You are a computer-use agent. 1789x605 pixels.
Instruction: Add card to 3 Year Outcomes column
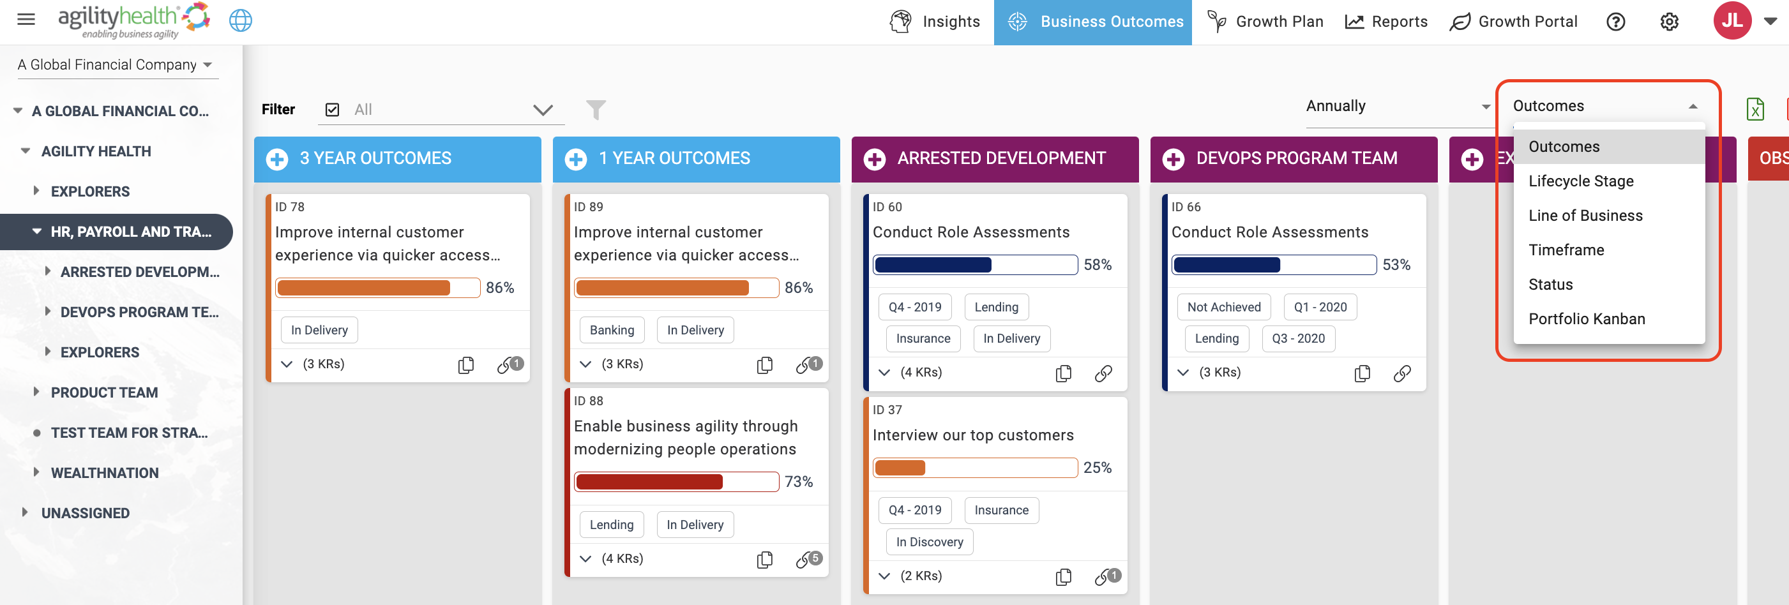277,159
